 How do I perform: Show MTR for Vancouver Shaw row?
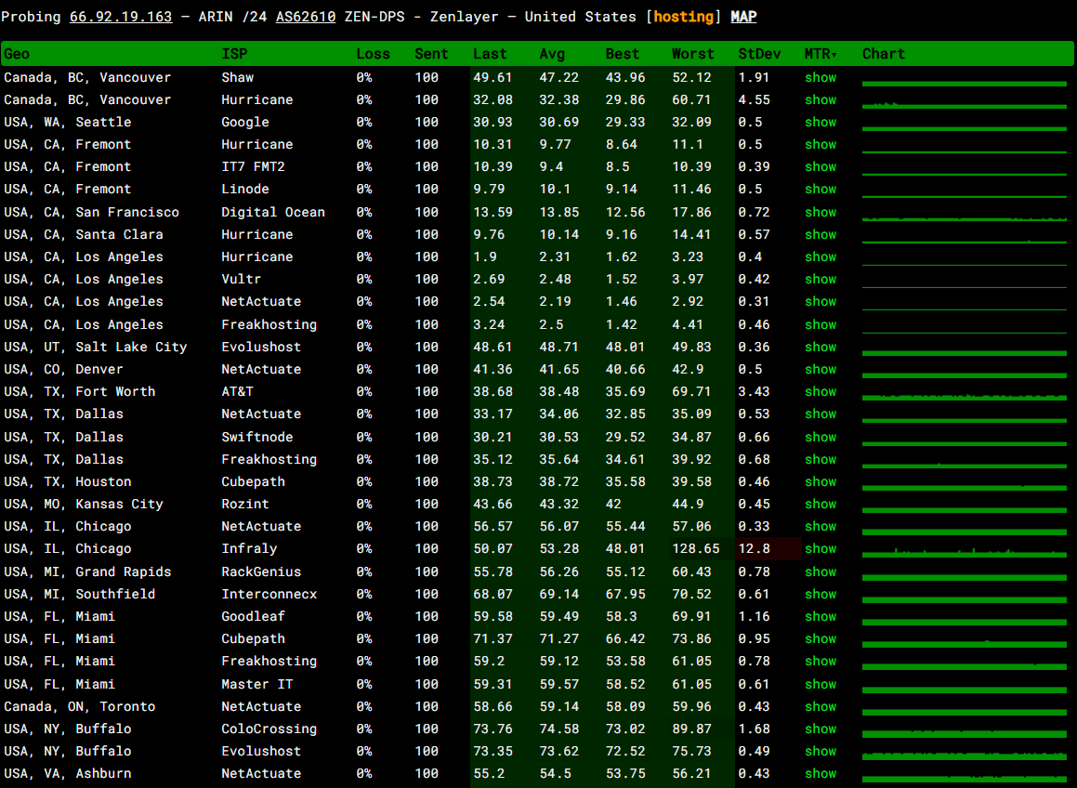point(821,77)
